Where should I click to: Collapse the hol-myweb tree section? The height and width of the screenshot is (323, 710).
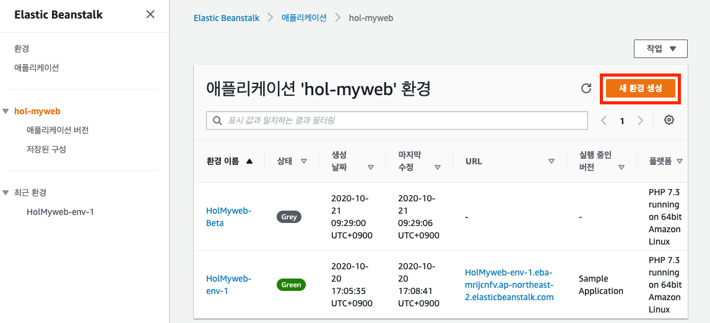(x=6, y=111)
